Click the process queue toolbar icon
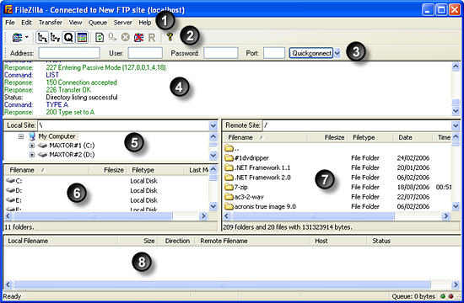 (112, 38)
